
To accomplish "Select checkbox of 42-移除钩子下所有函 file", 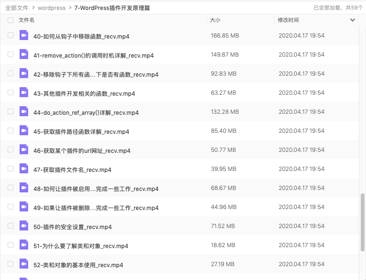I will point(10,73).
